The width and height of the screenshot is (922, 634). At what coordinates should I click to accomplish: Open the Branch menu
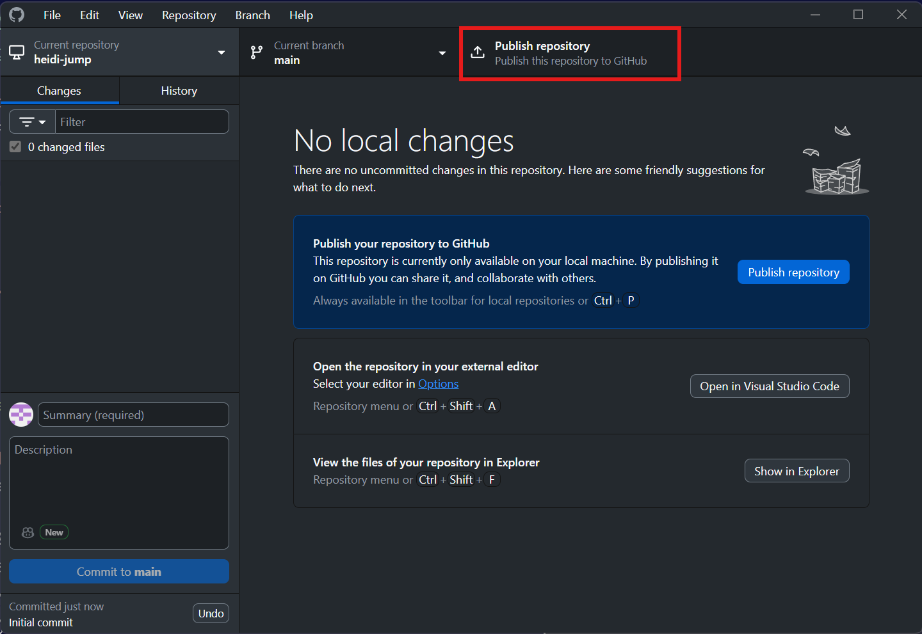click(252, 15)
